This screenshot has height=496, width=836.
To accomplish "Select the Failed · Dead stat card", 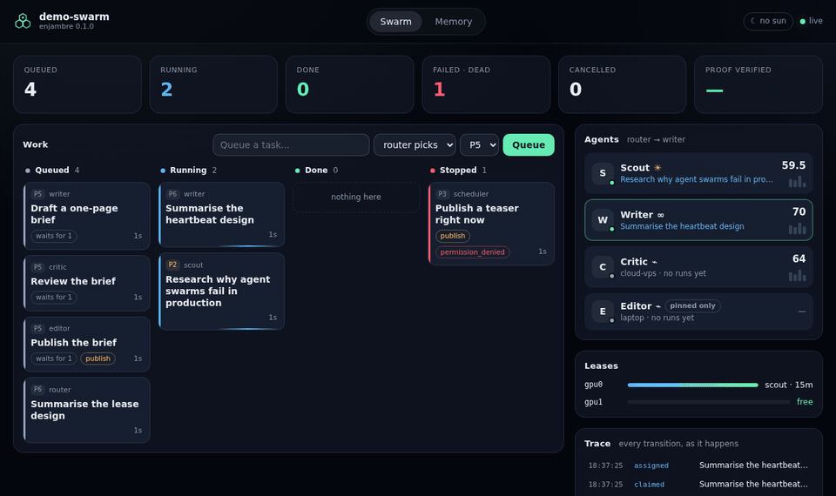I will (486, 84).
